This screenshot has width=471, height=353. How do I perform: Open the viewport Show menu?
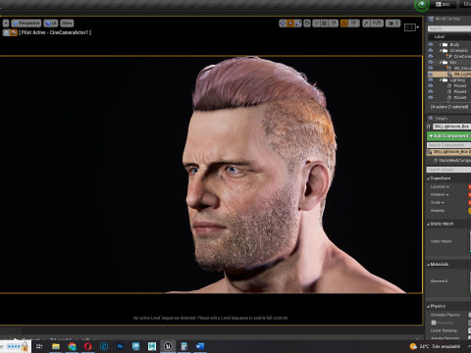pyautogui.click(x=67, y=24)
